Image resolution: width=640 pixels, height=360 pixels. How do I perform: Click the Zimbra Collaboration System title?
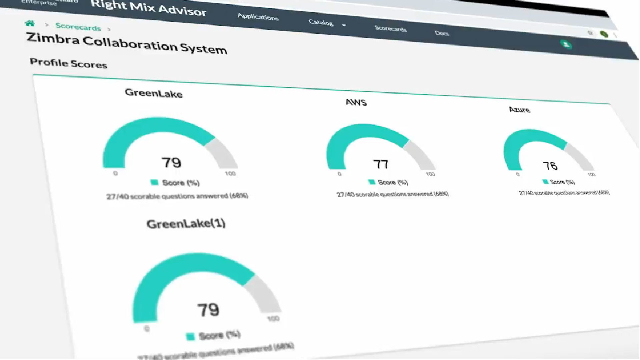pyautogui.click(x=127, y=44)
